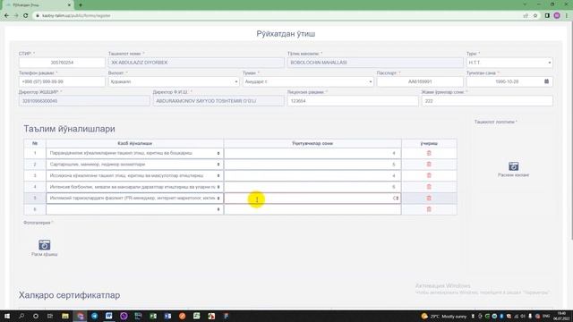Click the photo gallery add-image camera icon
The width and height of the screenshot is (573, 322).
click(x=45, y=244)
